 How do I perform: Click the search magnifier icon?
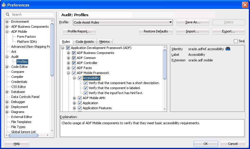(x=8, y=14)
